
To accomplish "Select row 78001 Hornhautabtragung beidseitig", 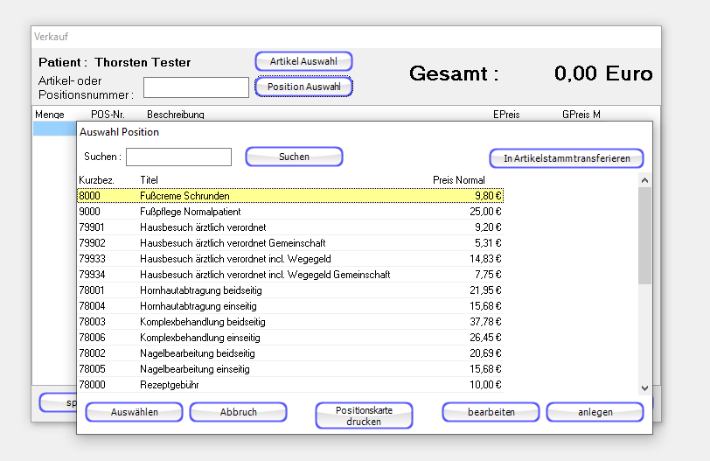I will pos(290,290).
